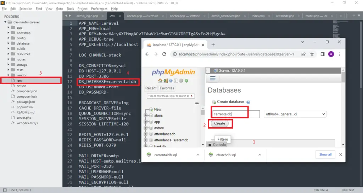Switch to admin_login.php tab
The height and width of the screenshot is (193, 363).
87,16
